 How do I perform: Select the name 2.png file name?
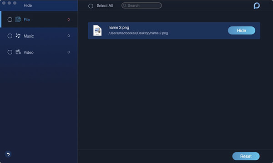click(x=119, y=28)
